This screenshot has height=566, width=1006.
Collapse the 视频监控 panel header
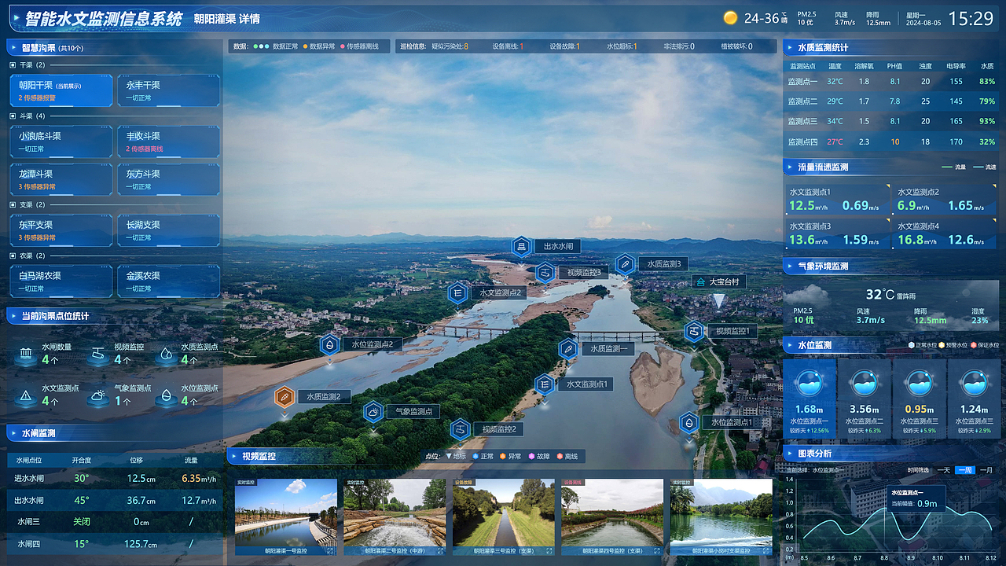tap(233, 456)
